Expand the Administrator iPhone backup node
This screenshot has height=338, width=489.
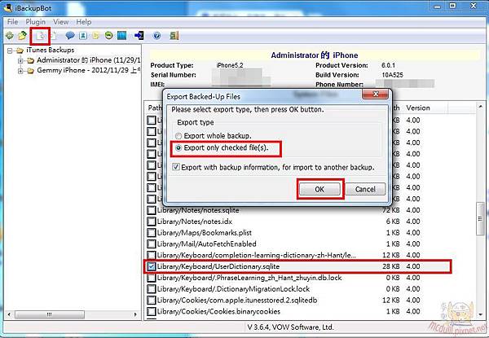(x=20, y=60)
